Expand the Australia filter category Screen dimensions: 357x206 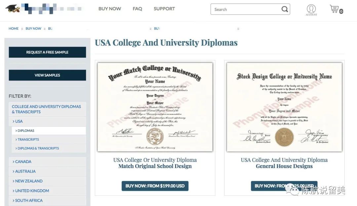tap(25, 171)
